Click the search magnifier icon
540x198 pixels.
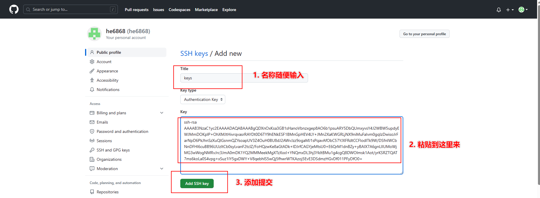(x=28, y=10)
